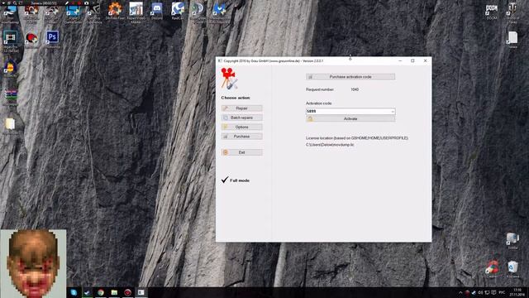The width and height of the screenshot is (529, 298).
Task: Click the language indicator in system tray
Action: (x=502, y=292)
